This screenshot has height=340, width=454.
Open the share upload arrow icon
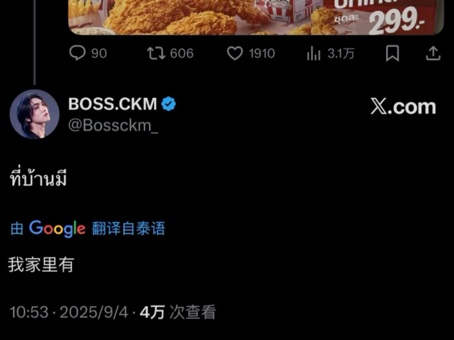point(433,53)
